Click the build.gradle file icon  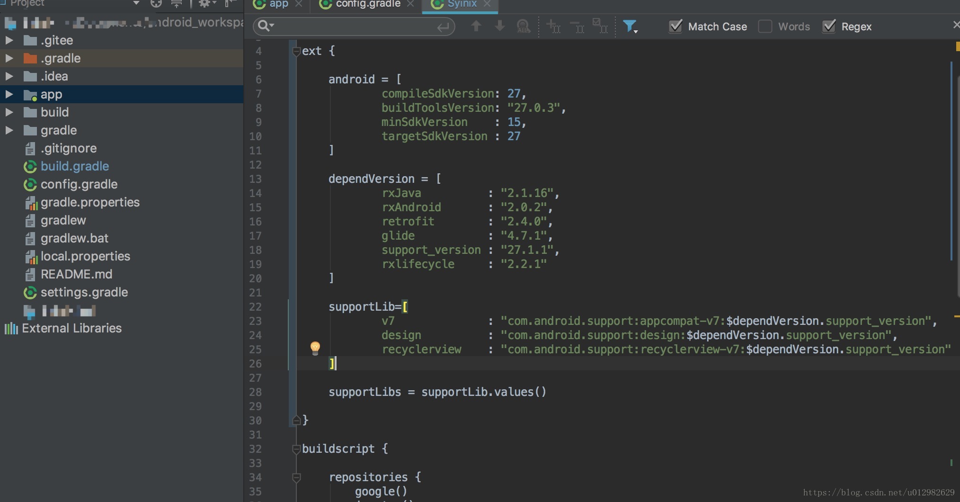(30, 166)
